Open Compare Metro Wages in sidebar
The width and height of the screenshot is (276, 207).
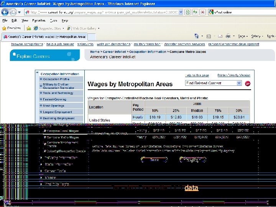coord(62,137)
